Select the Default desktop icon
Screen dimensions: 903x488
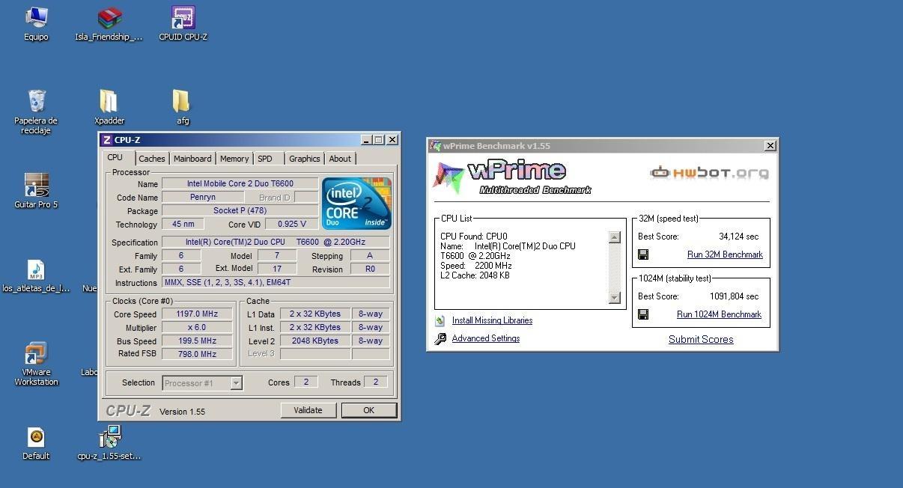(x=36, y=443)
